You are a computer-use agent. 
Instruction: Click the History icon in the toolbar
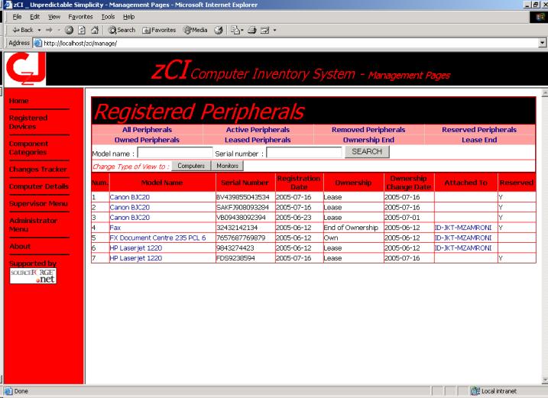[x=219, y=30]
